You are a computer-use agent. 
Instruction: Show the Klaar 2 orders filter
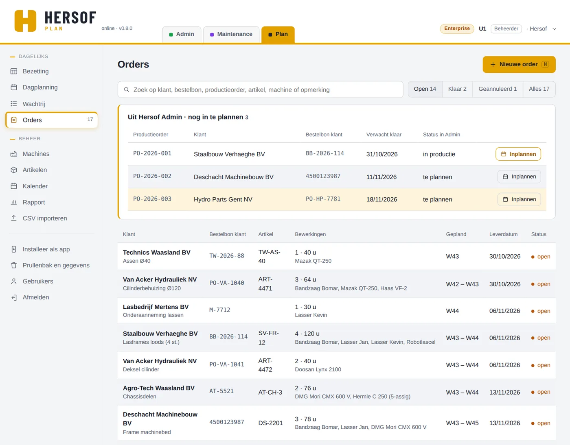[x=457, y=89]
